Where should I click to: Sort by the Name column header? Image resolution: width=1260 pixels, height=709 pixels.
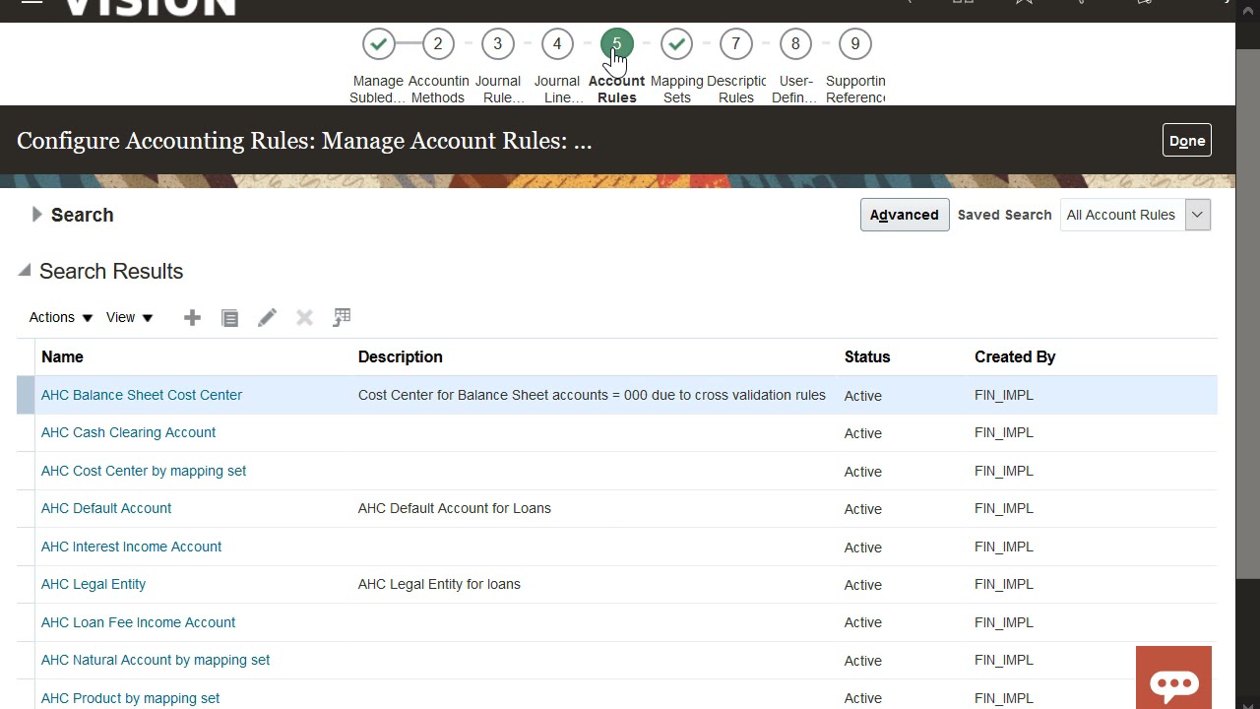(62, 356)
